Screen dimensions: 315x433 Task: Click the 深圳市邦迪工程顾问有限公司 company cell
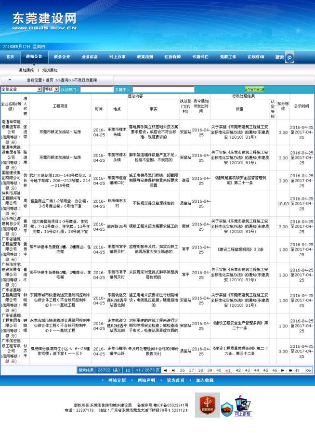(x=12, y=204)
